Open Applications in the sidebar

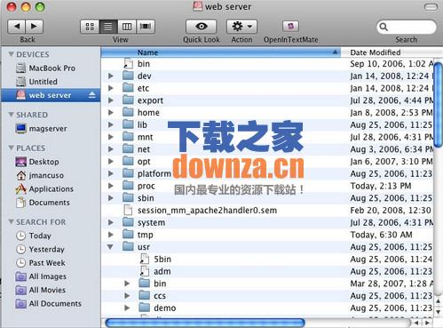pos(51,188)
